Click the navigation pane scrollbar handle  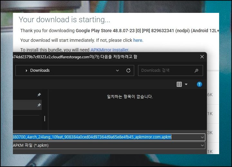45,119
